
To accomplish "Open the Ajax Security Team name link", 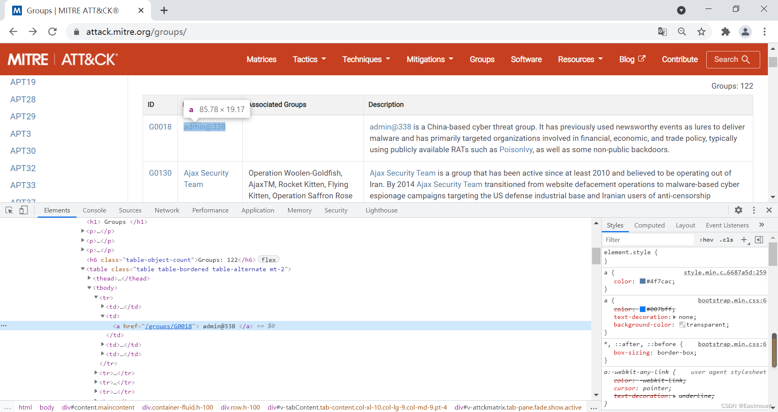I will (206, 178).
